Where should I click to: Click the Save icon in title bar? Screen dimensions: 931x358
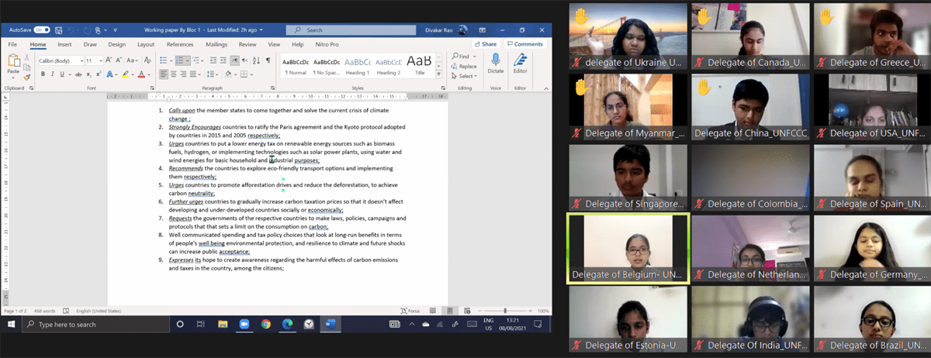(x=58, y=30)
